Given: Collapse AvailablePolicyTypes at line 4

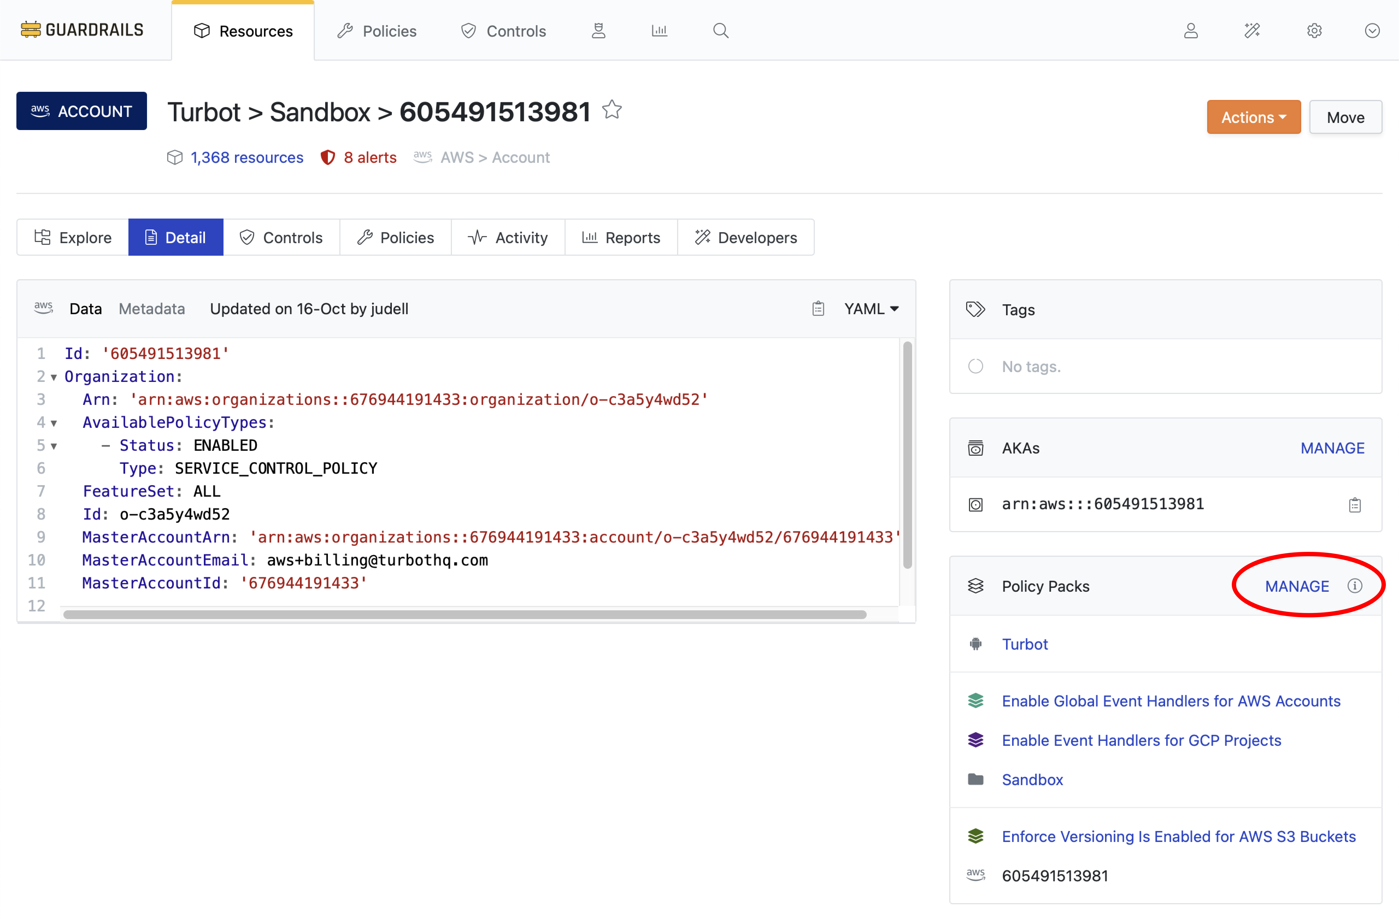Looking at the screenshot, I should [54, 424].
